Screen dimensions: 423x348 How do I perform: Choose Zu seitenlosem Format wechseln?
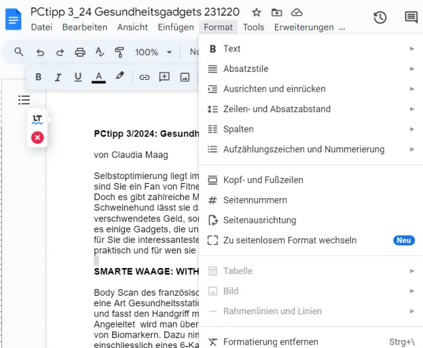pyautogui.click(x=289, y=240)
